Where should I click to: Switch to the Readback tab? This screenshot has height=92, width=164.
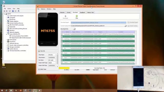point(83,13)
